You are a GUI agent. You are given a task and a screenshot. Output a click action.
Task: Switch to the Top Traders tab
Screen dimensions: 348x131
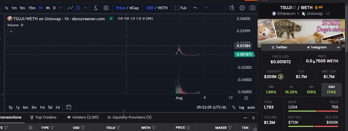pyautogui.click(x=43, y=117)
